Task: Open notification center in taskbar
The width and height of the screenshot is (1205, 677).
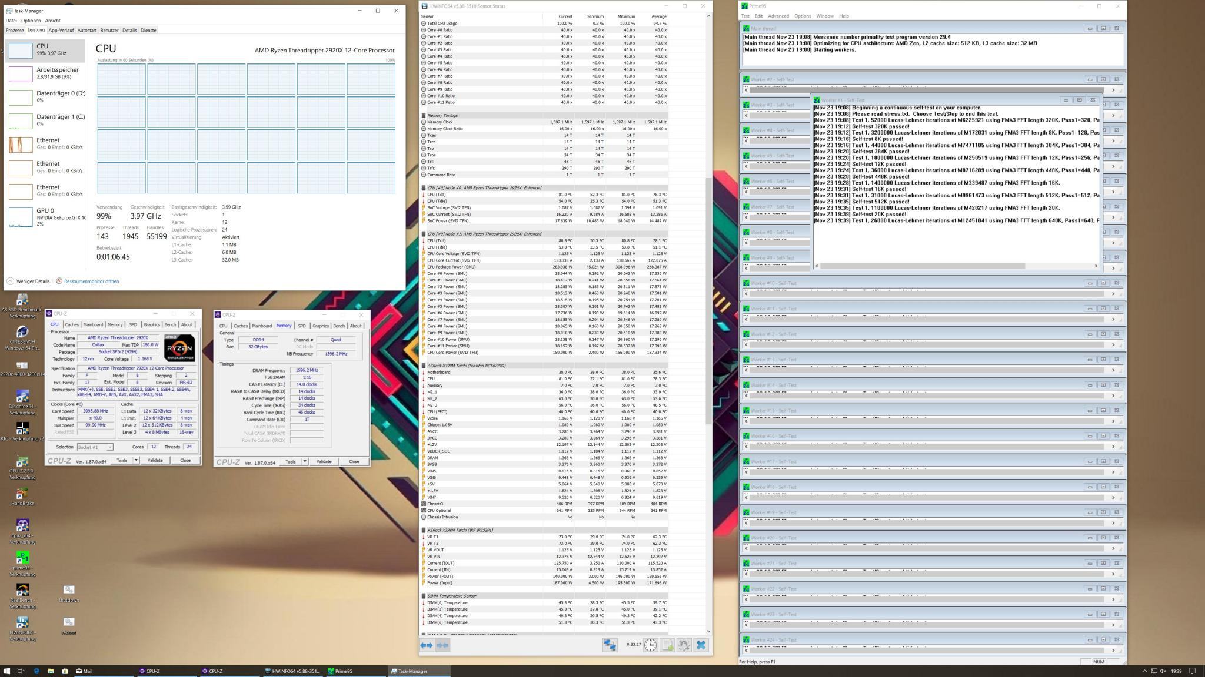Action: (1193, 671)
